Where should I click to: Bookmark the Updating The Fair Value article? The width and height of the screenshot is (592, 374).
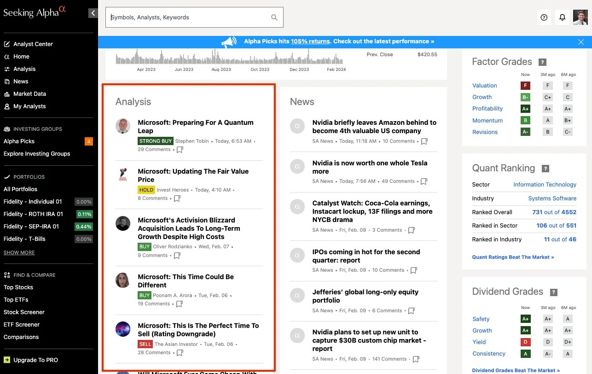[x=177, y=199]
